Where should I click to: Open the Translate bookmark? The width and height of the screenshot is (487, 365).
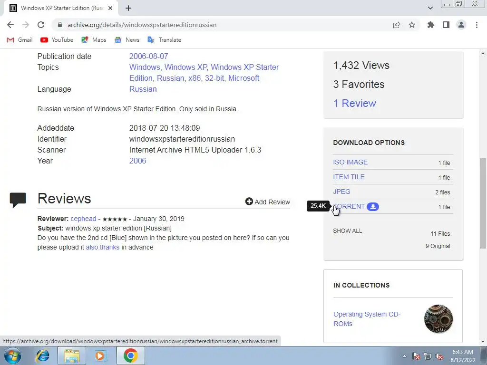point(164,40)
